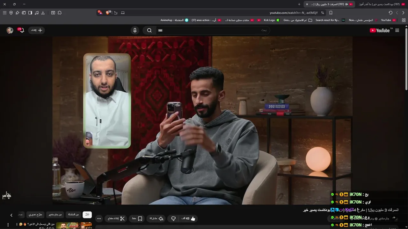Open the Kick Logo bookmark
The image size is (408, 229).
coord(271,20)
